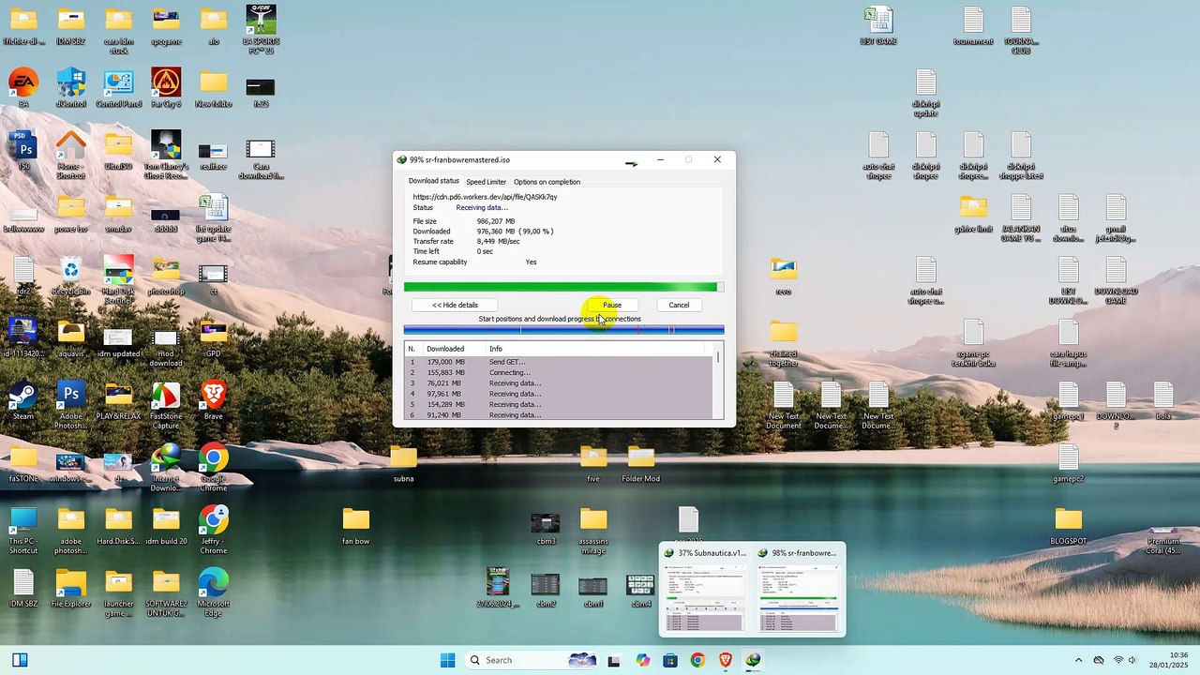Select the BLOGSPOT folder on desktop
The image size is (1200, 675).
pyautogui.click(x=1068, y=525)
